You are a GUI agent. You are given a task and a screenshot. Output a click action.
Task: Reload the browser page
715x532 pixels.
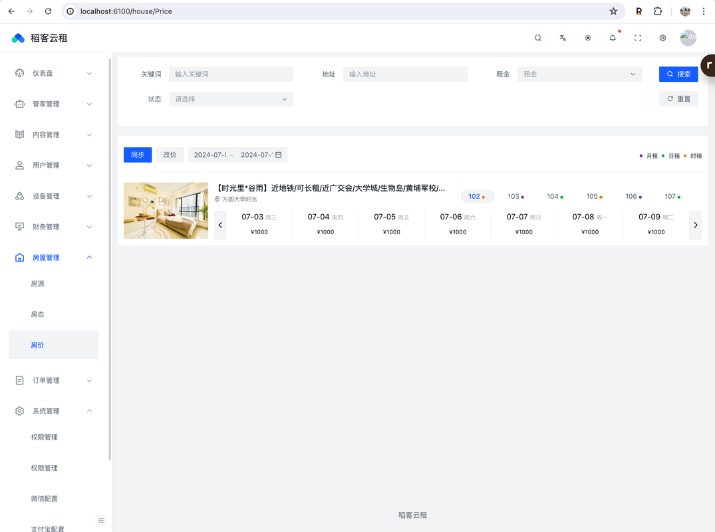(x=48, y=11)
